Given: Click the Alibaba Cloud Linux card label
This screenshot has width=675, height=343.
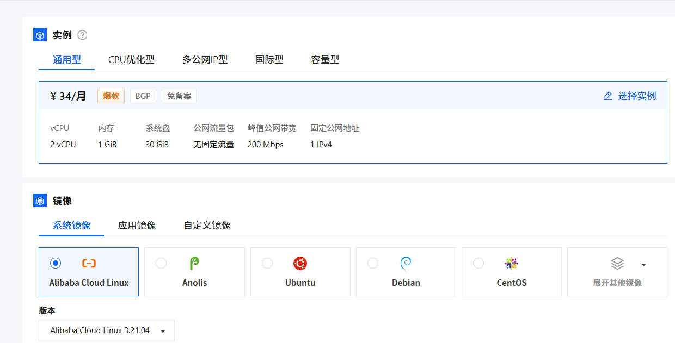Looking at the screenshot, I should (x=89, y=283).
